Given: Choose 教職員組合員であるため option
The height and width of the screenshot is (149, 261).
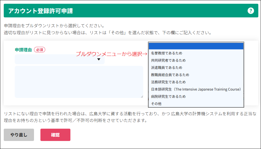Looking at the screenshot, I should (x=170, y=75).
